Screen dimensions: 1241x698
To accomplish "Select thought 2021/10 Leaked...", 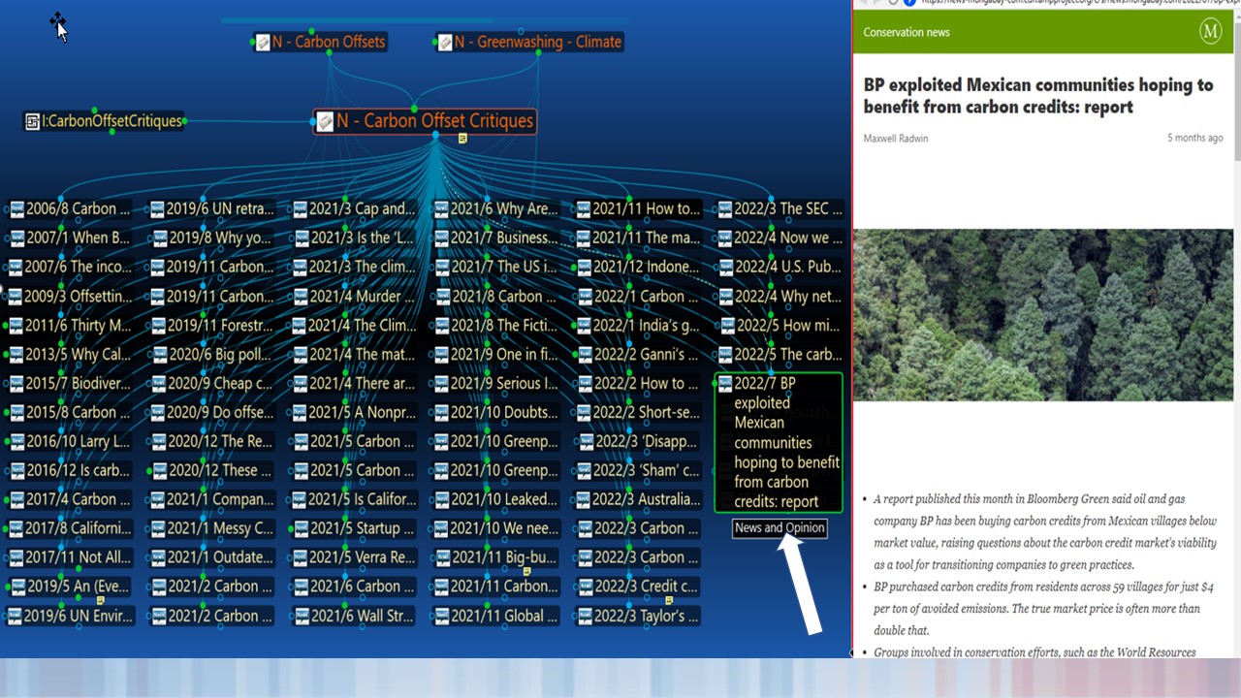I will [496, 500].
